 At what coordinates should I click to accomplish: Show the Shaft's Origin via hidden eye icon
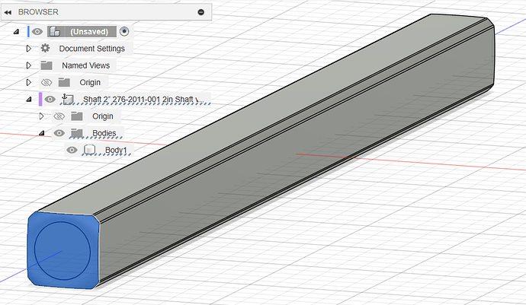(x=59, y=116)
